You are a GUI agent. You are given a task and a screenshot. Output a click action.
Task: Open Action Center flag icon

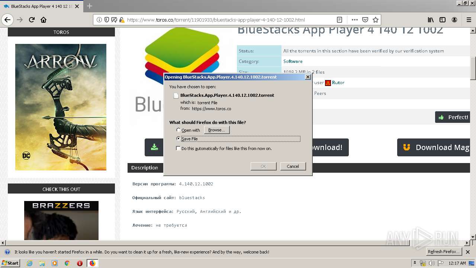(x=440, y=263)
